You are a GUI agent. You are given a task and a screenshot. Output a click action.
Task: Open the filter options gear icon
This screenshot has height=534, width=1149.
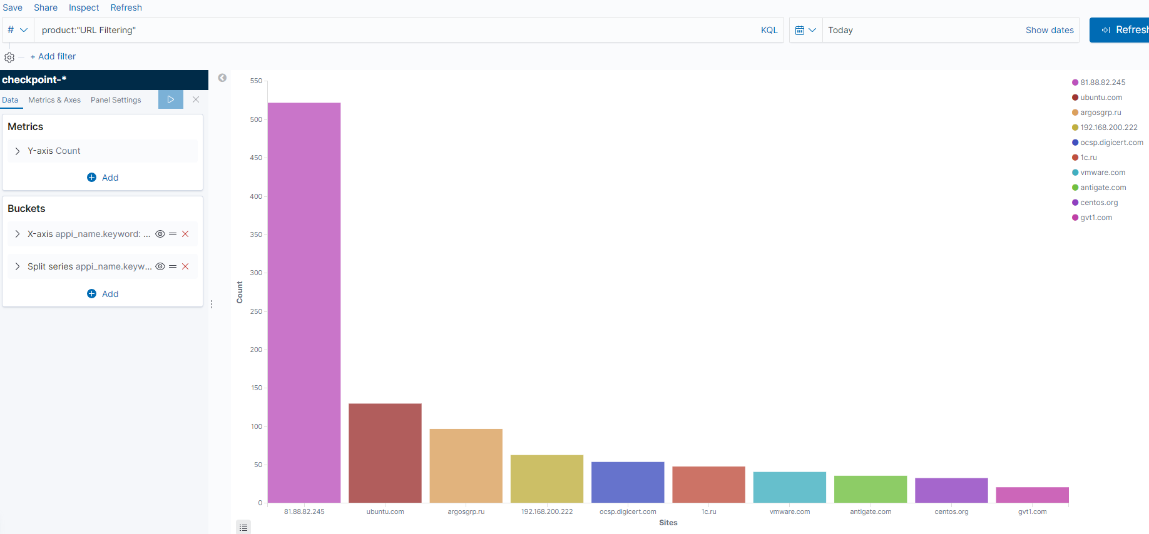click(9, 57)
